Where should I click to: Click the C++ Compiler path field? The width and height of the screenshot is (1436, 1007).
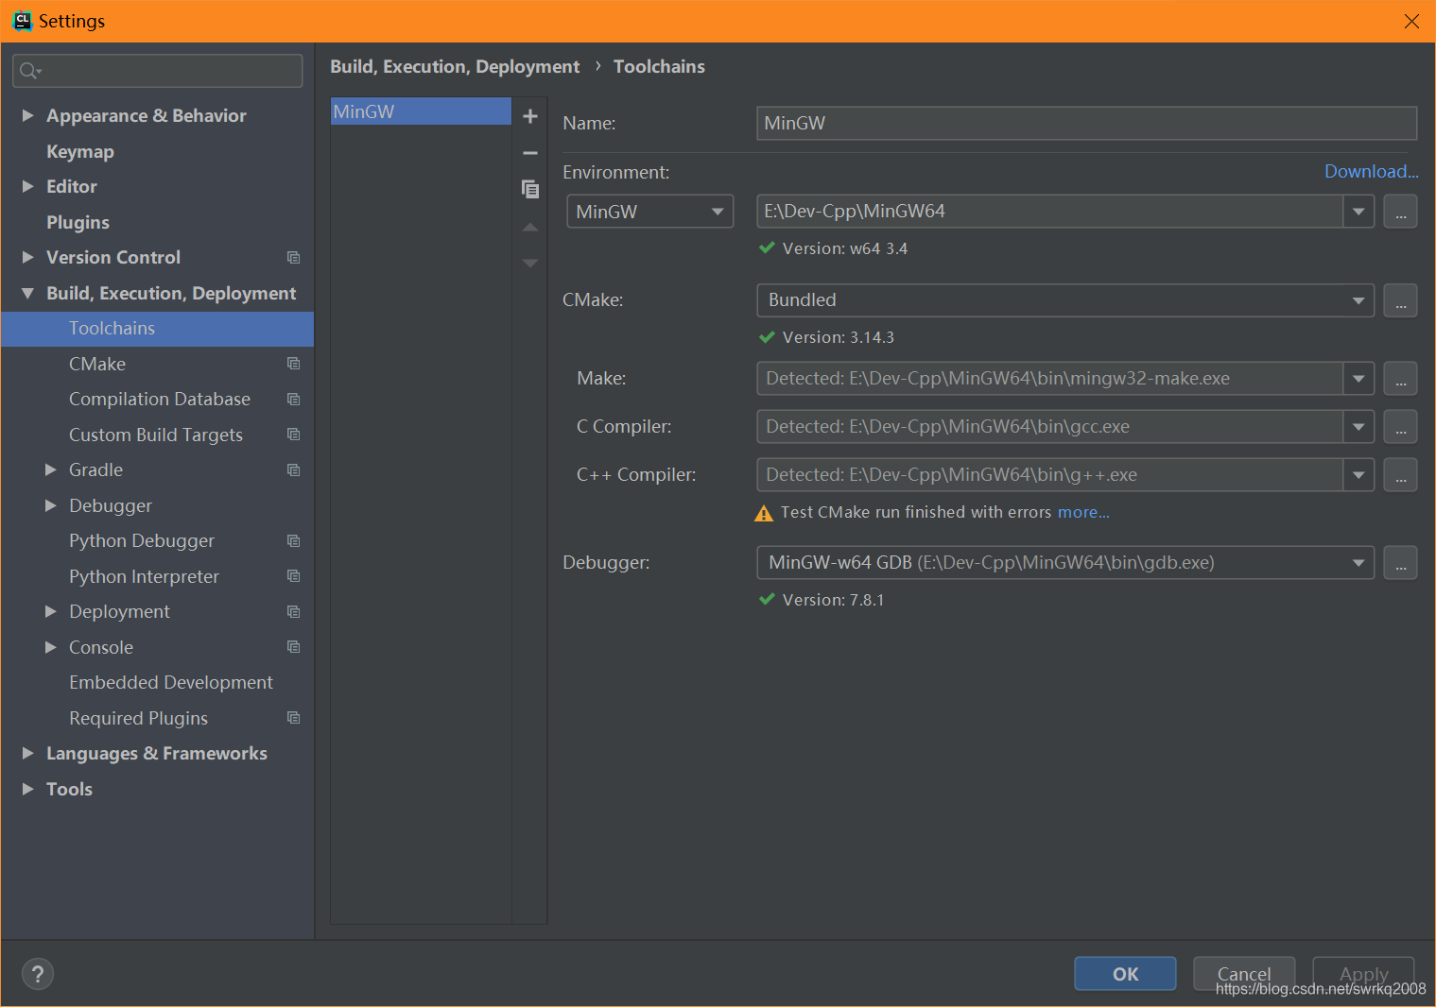point(1049,475)
